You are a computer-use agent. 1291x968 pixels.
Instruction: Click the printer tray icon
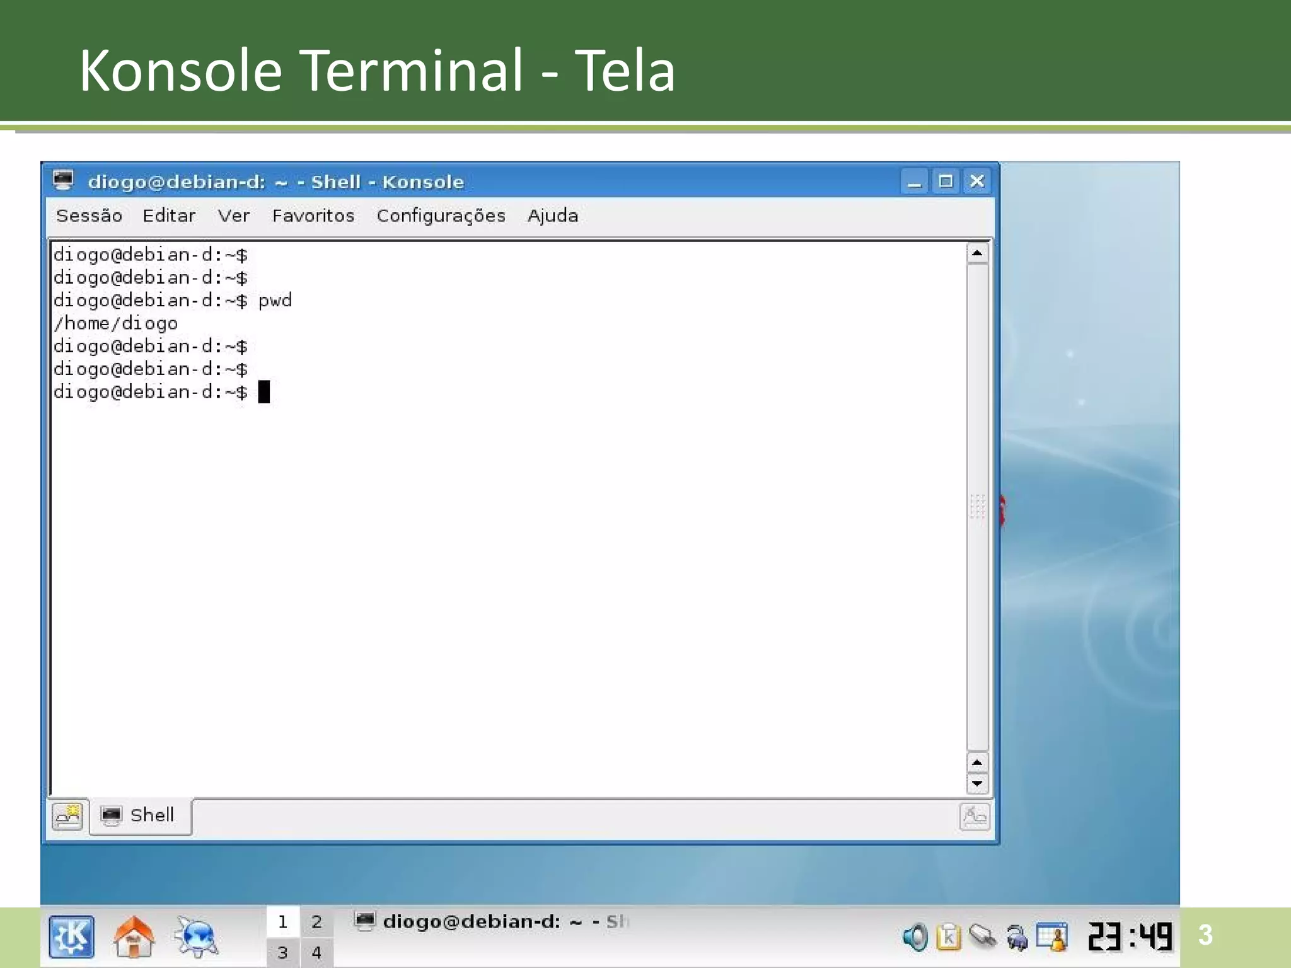(1017, 938)
